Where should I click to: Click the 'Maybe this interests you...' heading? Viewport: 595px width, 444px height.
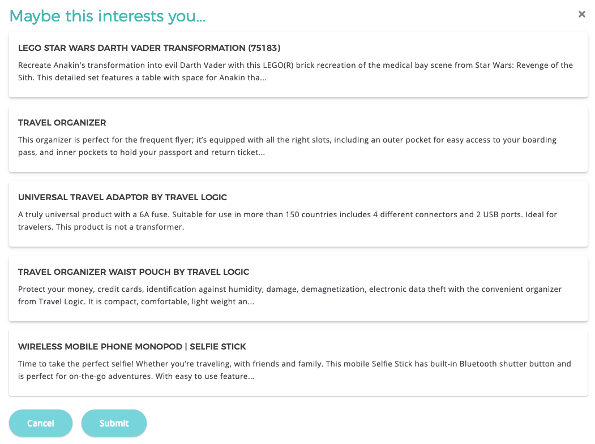pyautogui.click(x=108, y=16)
